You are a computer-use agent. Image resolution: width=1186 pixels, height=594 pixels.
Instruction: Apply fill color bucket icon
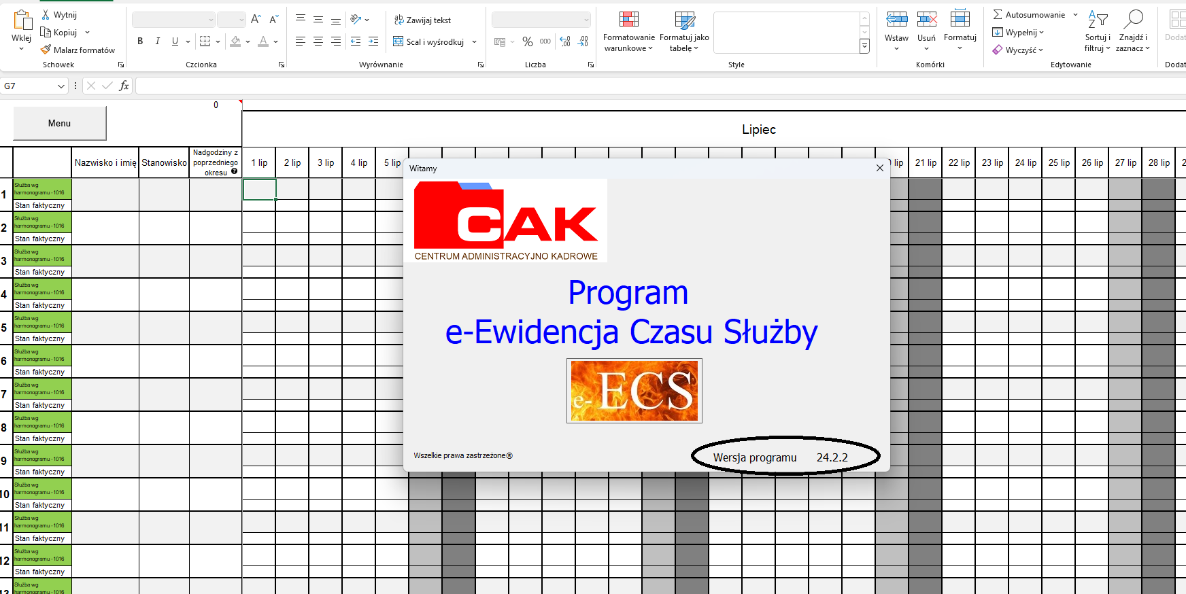pyautogui.click(x=235, y=41)
